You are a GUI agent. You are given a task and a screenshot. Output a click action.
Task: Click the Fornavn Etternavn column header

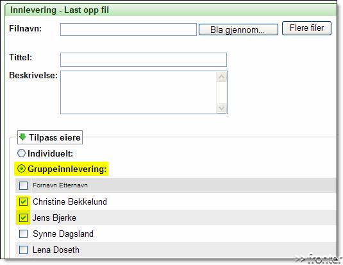coord(60,185)
